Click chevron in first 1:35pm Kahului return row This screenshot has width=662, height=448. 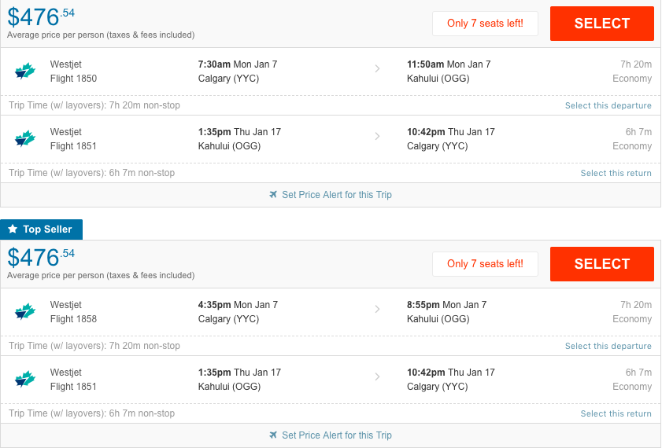(377, 136)
